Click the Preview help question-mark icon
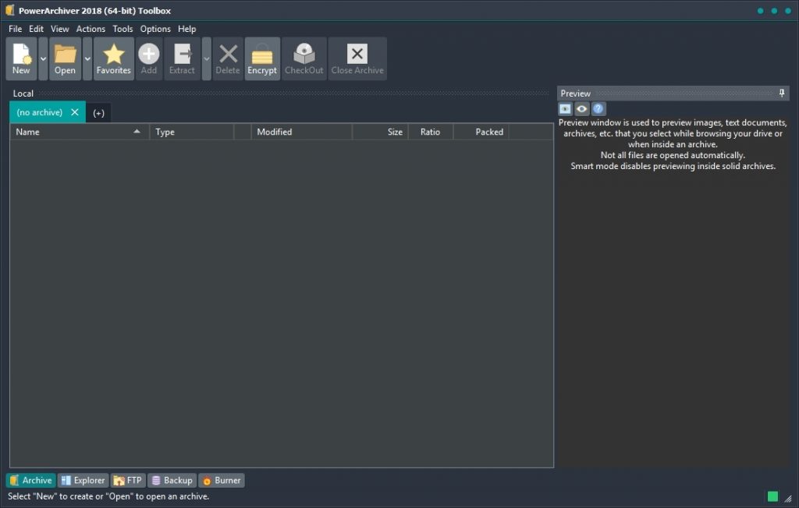 pyautogui.click(x=598, y=109)
